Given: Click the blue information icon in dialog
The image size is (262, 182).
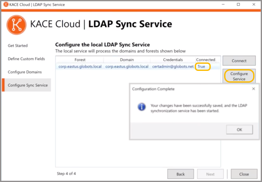Looking at the screenshot, I should [x=141, y=107].
